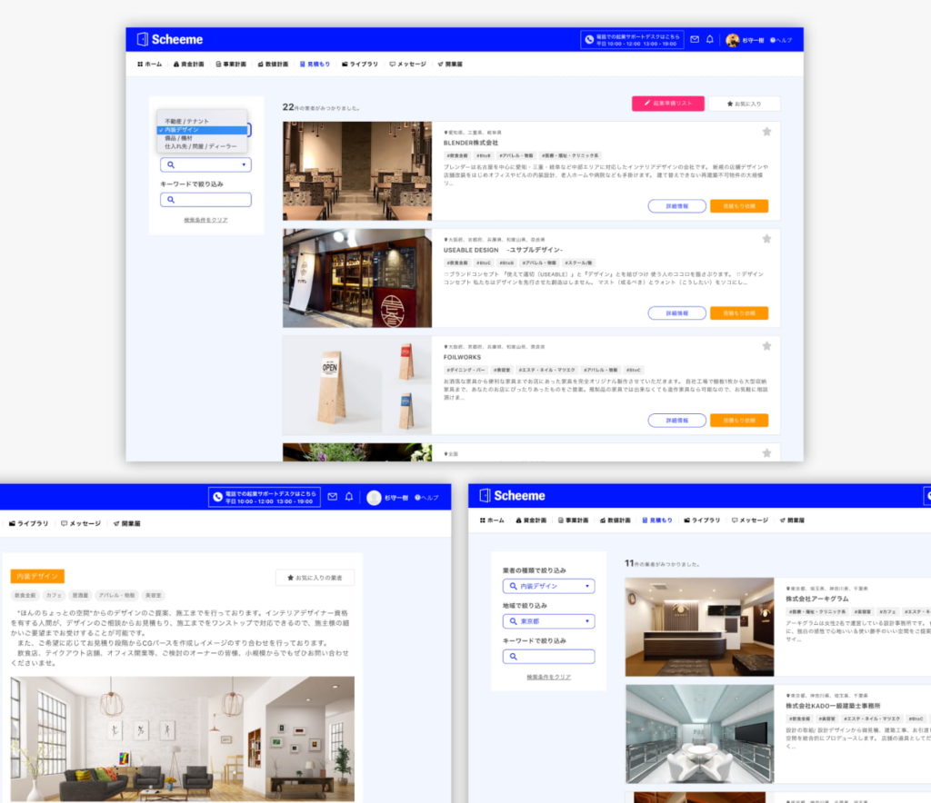Click blank avatar circle in bottom-left window
Image resolution: width=931 pixels, height=803 pixels.
click(374, 498)
